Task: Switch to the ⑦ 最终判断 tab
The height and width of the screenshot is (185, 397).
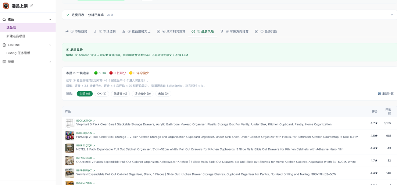Action: point(266,31)
